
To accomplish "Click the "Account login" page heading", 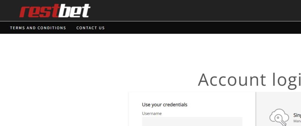I will coord(249,80).
